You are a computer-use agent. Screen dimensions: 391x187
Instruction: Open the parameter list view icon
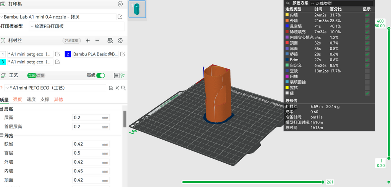pyautogui.click(x=116, y=75)
